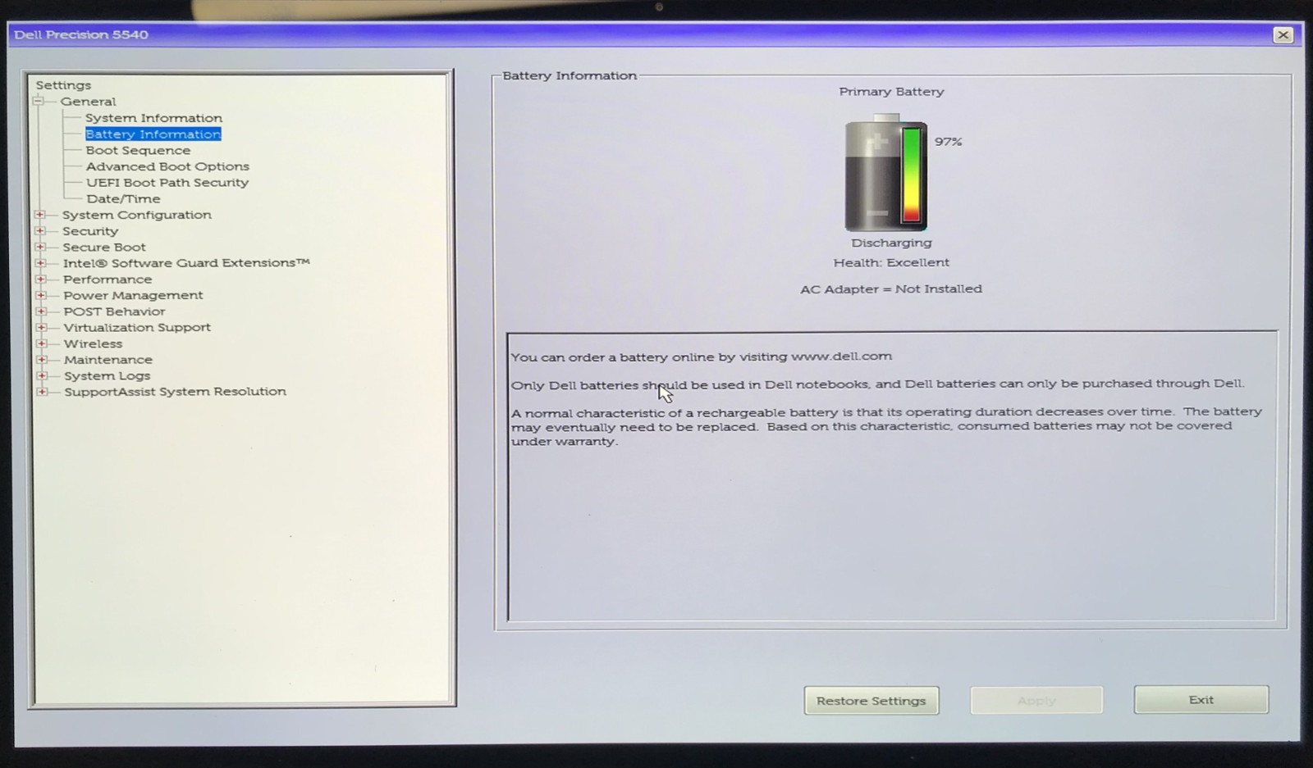Expand the Secure Boot node

click(x=40, y=247)
